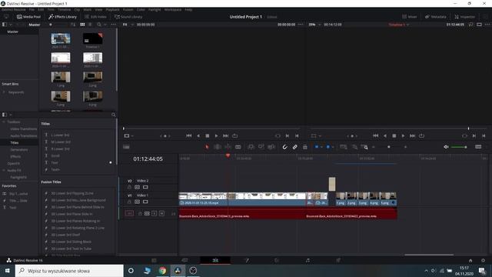Viewport: 492px width, 277px height.
Task: Disable the Video 1 track
Action: 145,202
